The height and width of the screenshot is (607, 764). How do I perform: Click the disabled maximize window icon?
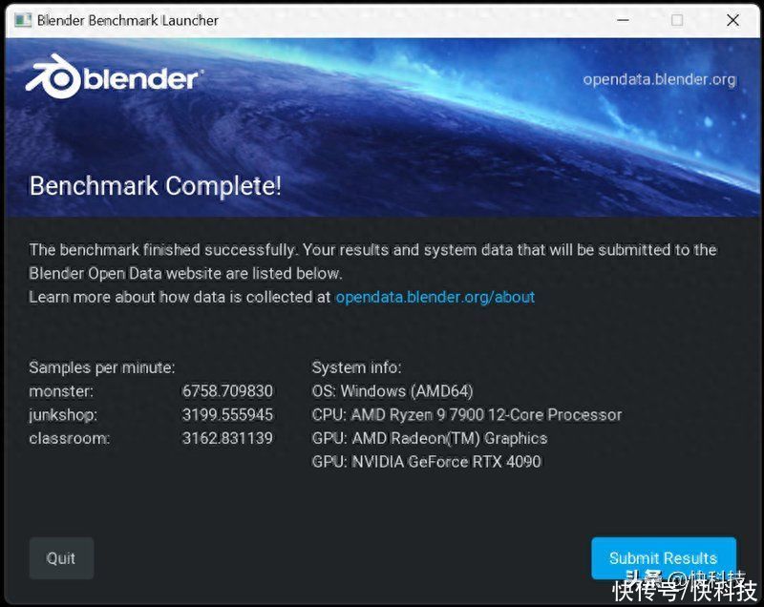pyautogui.click(x=677, y=20)
